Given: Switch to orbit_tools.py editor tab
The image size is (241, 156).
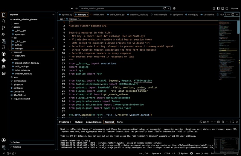Looking at the screenshot, I should coord(116,15).
